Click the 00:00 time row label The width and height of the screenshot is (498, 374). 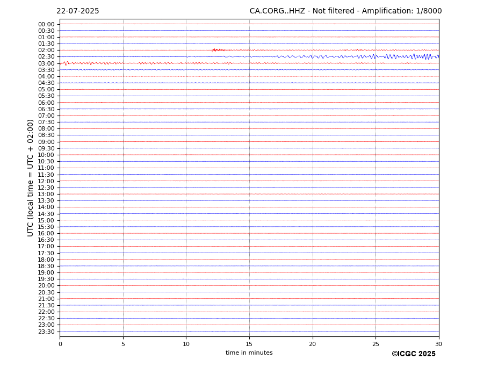pos(46,25)
